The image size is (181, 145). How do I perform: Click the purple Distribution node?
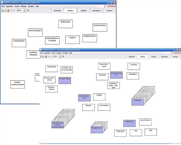[129, 123]
